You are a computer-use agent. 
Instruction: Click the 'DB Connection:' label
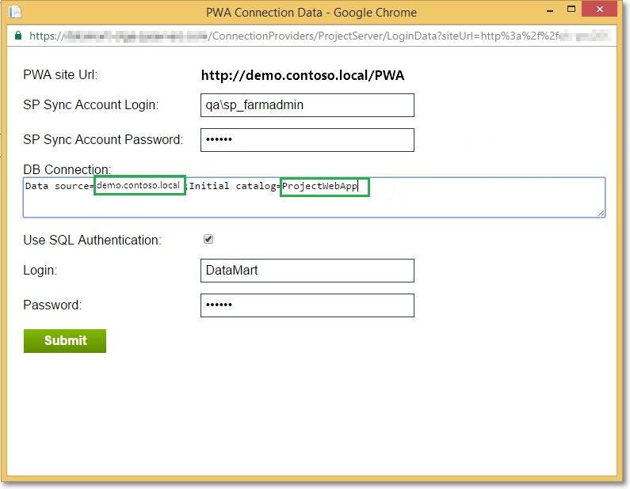click(x=67, y=169)
